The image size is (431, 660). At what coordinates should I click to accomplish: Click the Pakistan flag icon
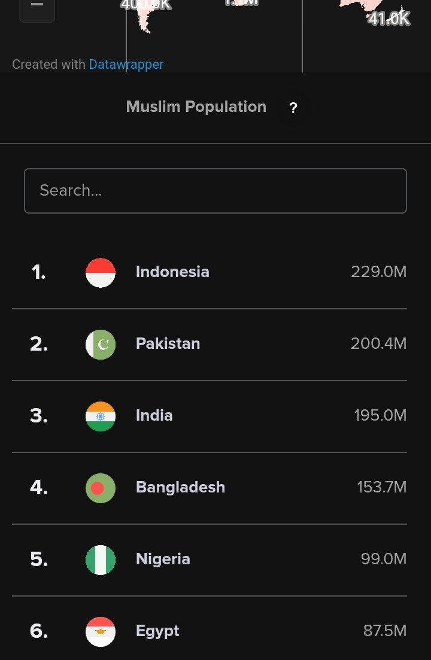pyautogui.click(x=101, y=344)
